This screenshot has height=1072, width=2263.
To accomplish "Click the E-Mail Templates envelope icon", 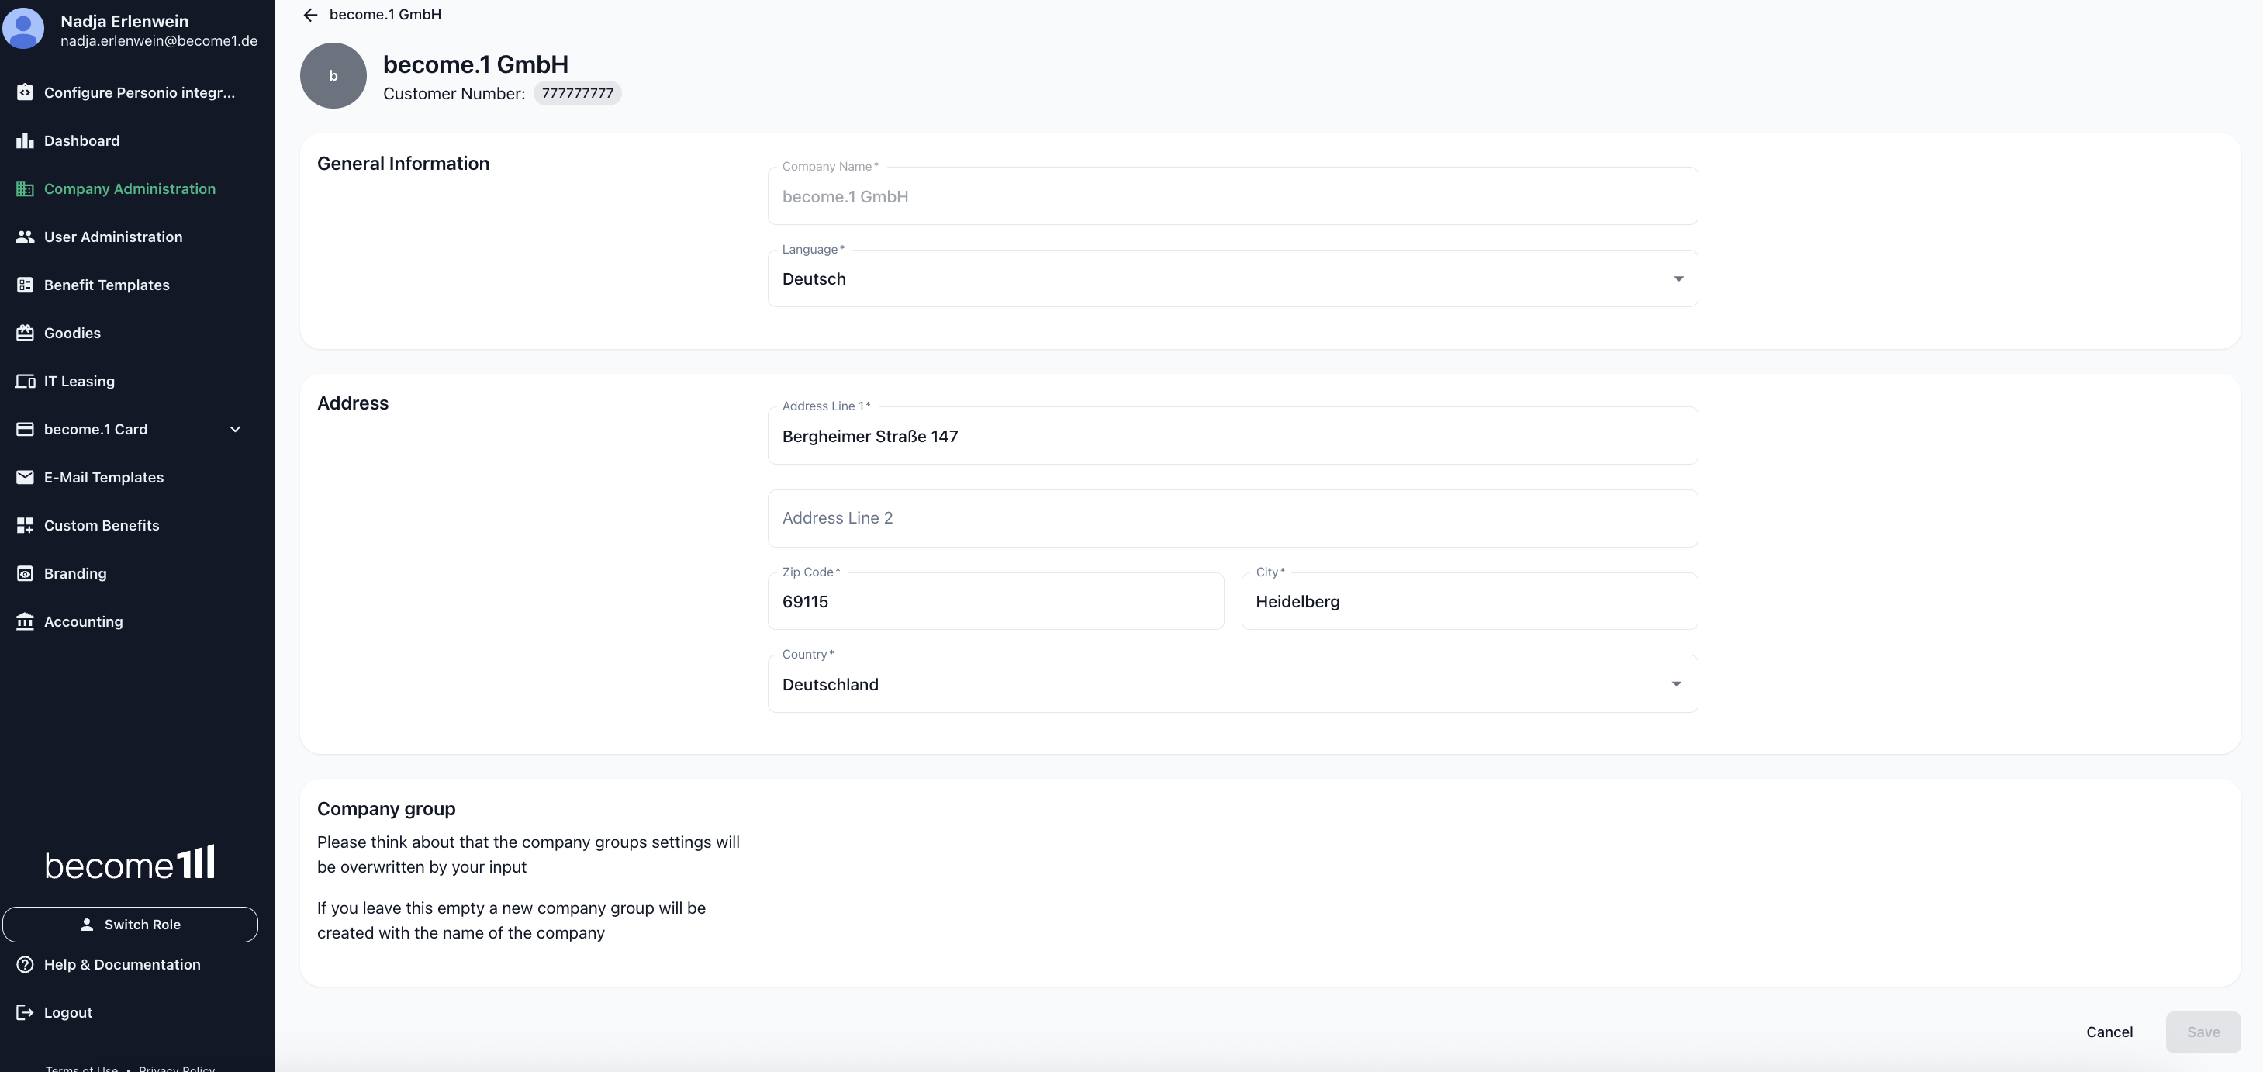I will tap(25, 477).
